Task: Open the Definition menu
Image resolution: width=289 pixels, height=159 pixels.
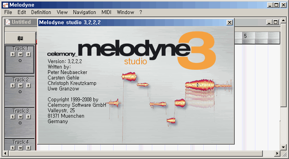Action: pyautogui.click(x=41, y=12)
